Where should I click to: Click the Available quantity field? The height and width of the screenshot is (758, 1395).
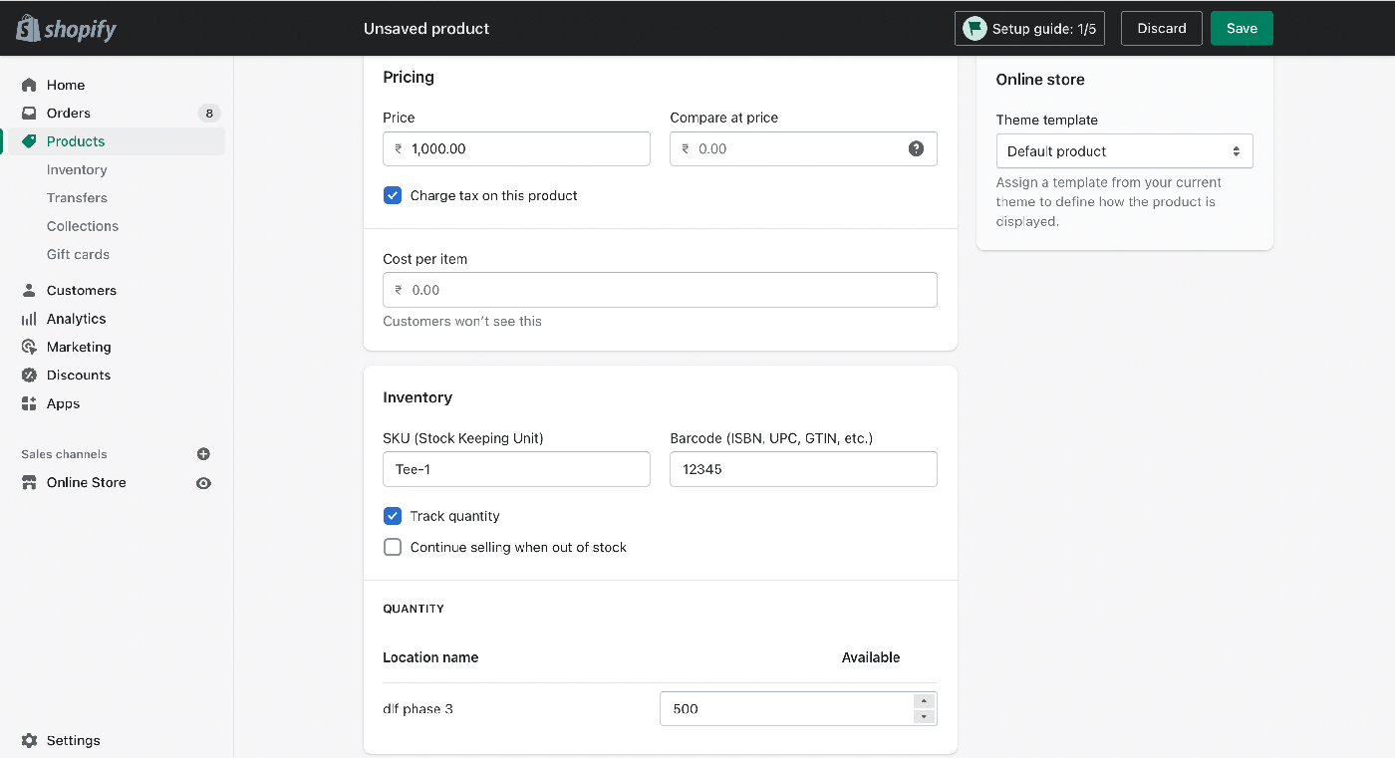(798, 709)
